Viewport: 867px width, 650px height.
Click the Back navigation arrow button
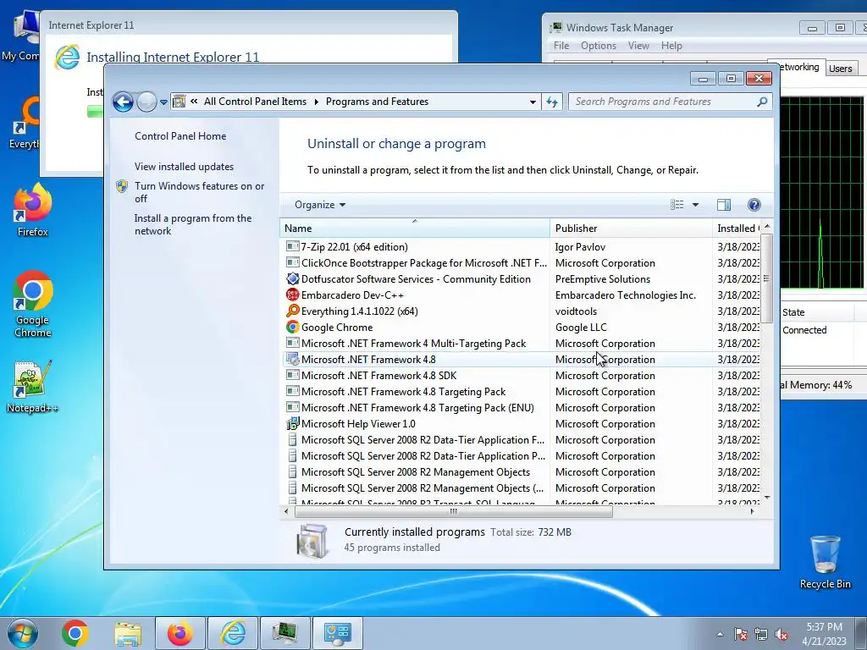click(x=123, y=102)
